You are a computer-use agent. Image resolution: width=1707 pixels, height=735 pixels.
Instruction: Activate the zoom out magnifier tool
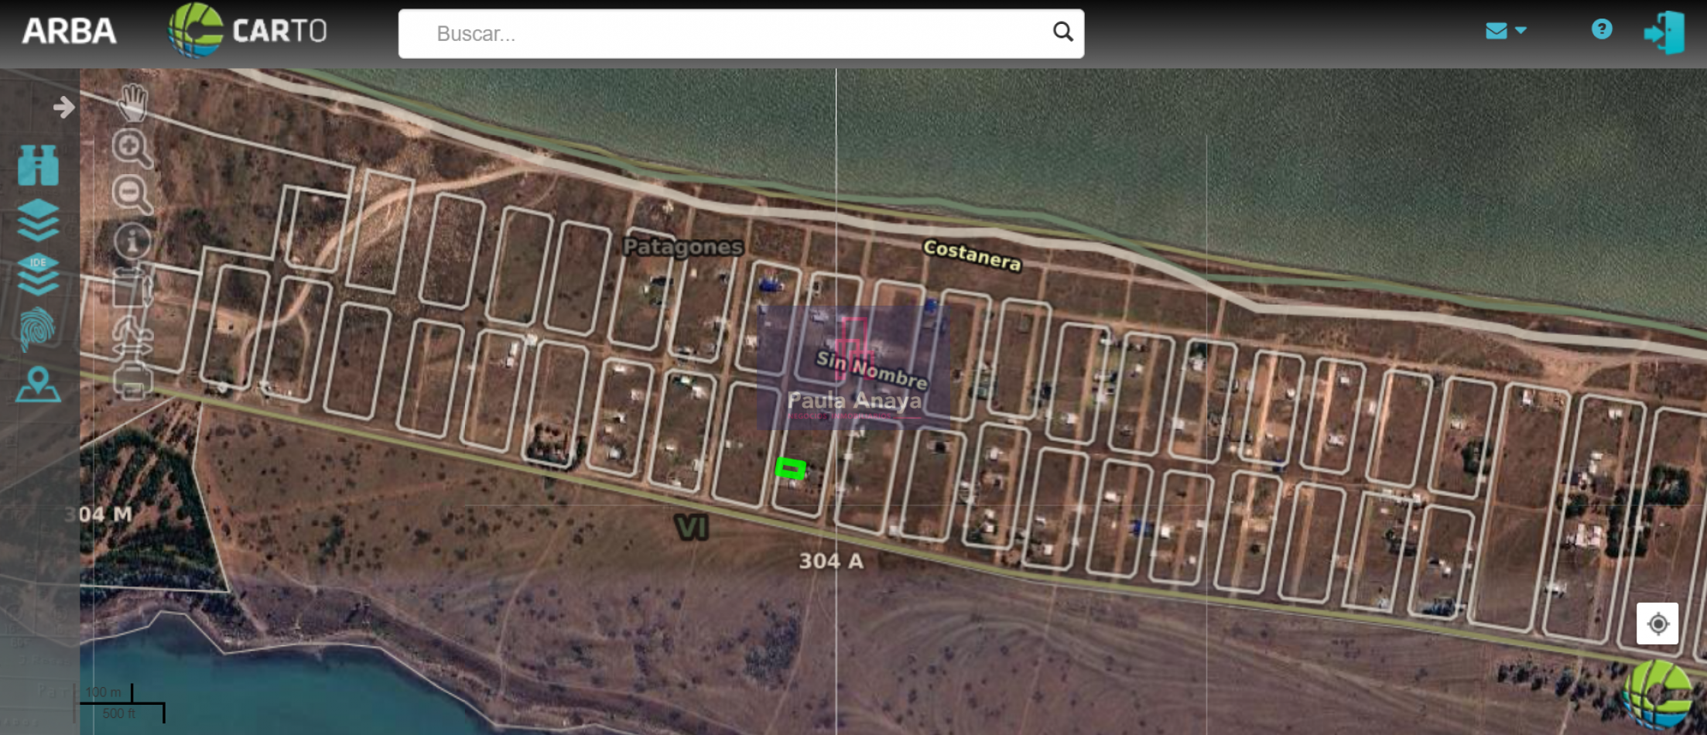click(x=132, y=194)
